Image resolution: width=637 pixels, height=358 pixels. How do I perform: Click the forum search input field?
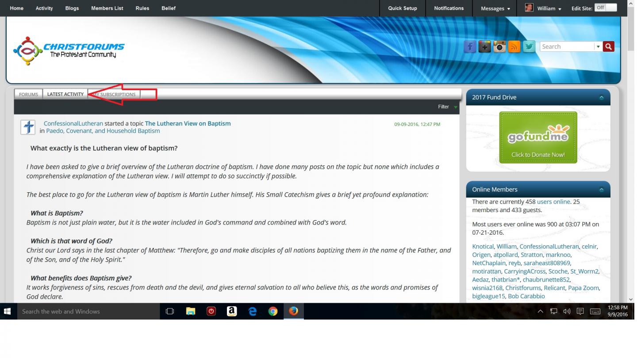coord(567,46)
